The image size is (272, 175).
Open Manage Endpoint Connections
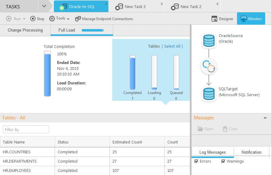[104, 19]
